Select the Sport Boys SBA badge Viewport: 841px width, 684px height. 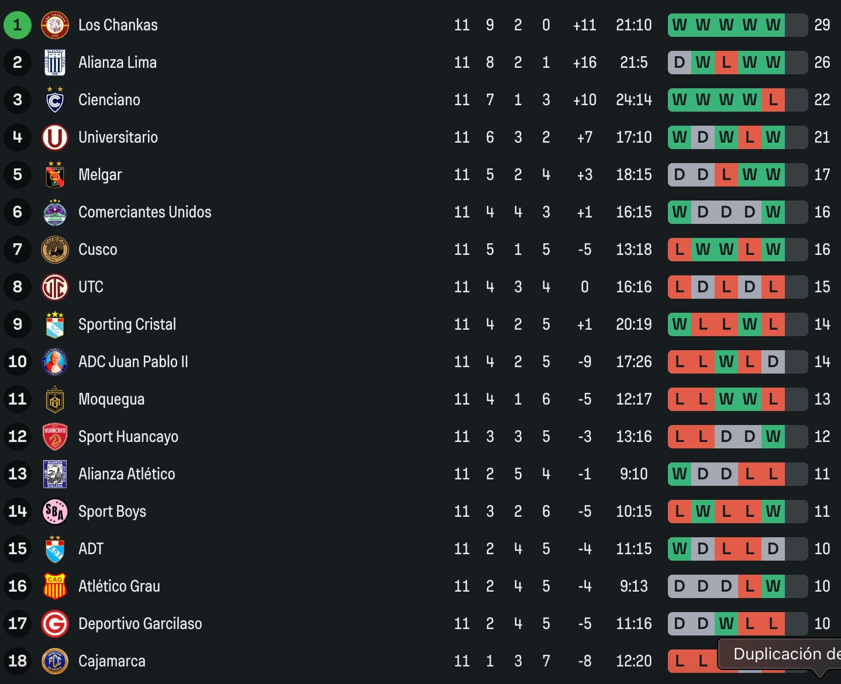coord(55,511)
